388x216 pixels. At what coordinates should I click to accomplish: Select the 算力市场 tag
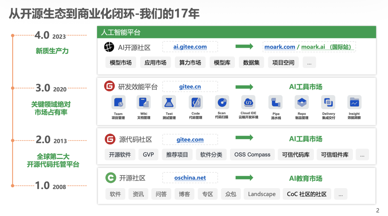click(x=190, y=62)
